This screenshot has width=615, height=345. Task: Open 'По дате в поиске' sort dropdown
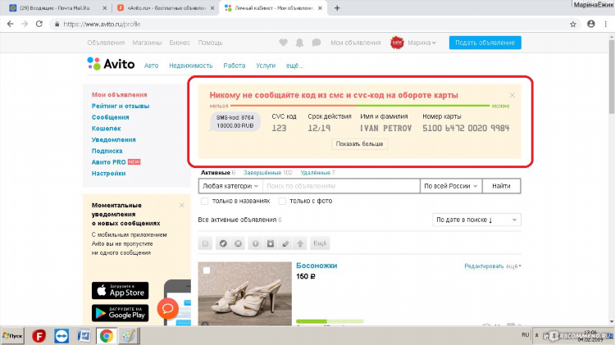coord(476,220)
